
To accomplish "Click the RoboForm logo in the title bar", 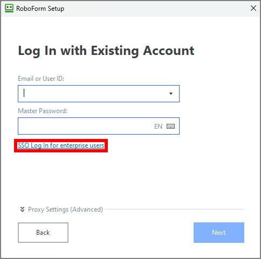I will point(9,8).
